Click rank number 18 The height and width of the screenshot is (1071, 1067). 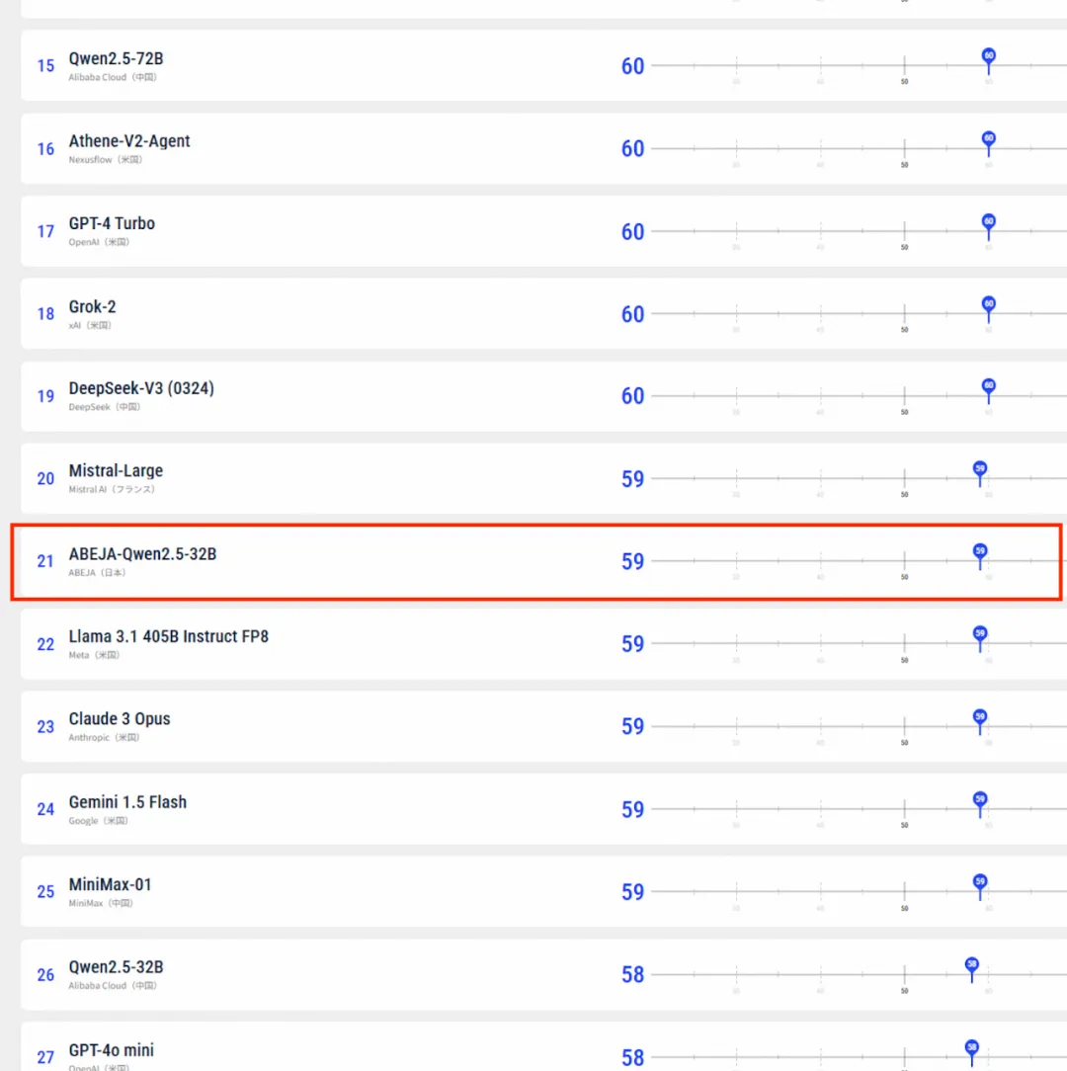coord(45,314)
